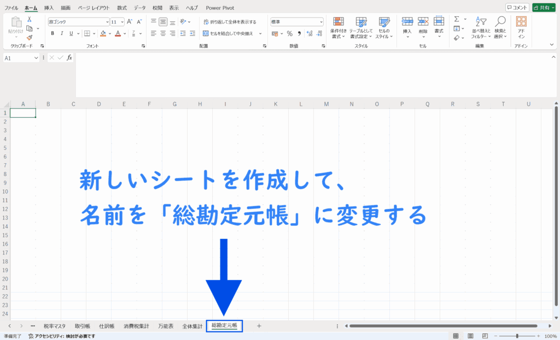Select the Format Painter brush icon

pyautogui.click(x=30, y=38)
